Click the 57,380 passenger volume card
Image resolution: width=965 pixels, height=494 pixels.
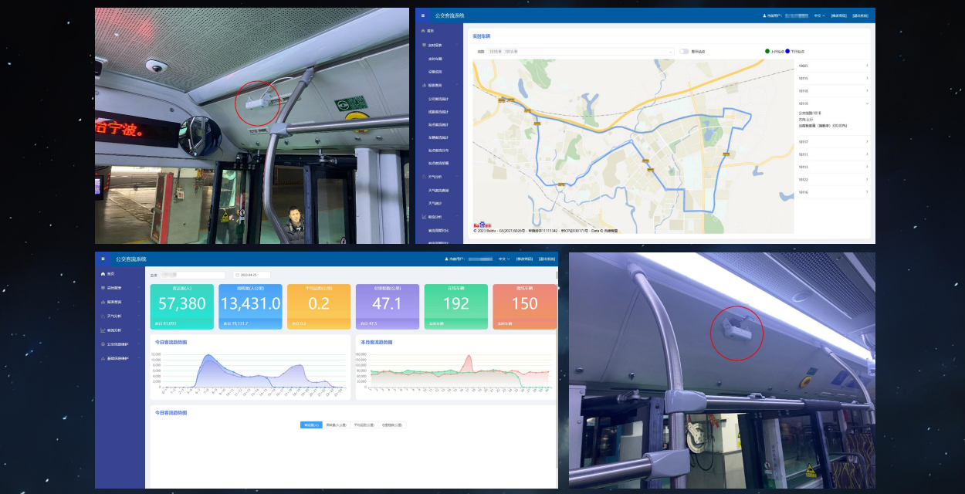(x=182, y=306)
